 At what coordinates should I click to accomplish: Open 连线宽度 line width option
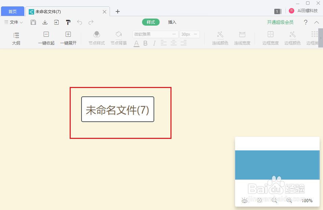242,38
